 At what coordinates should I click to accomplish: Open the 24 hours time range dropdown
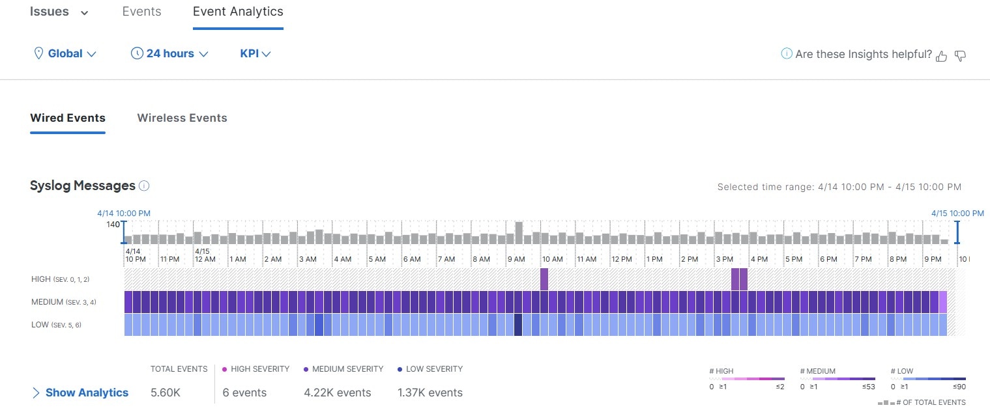click(x=169, y=53)
